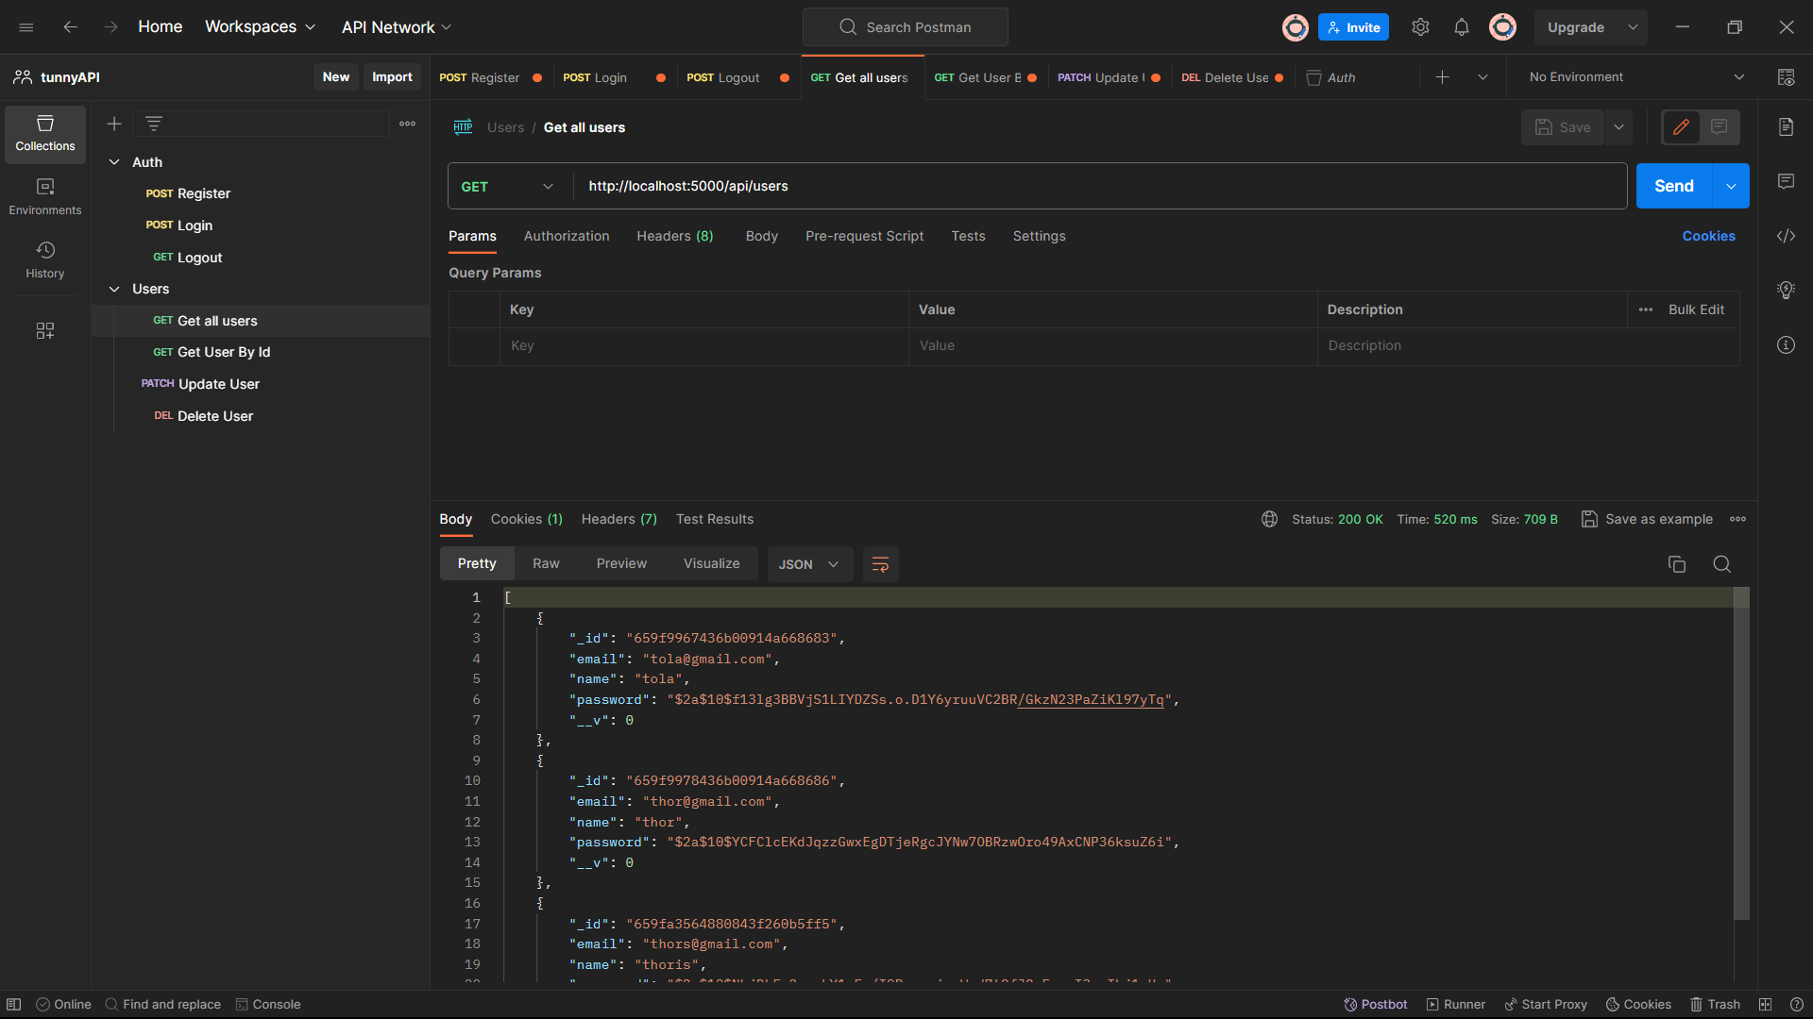The image size is (1813, 1019).
Task: Click Bulk Edit for query params
Action: [1696, 309]
